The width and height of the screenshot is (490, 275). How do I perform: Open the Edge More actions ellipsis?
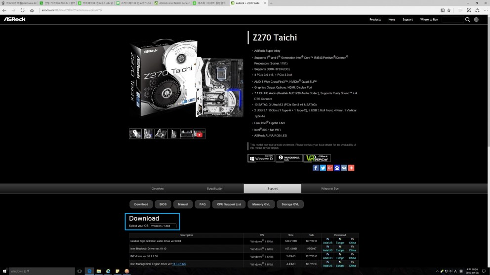pyautogui.click(x=486, y=10)
